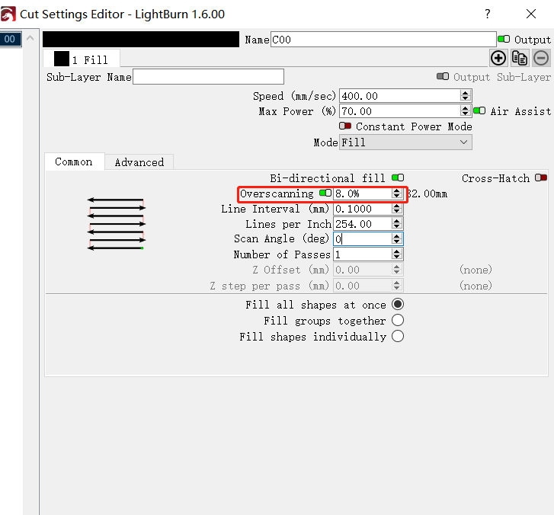This screenshot has width=554, height=515.
Task: Disable the Air Assist toggle
Action: pos(479,111)
